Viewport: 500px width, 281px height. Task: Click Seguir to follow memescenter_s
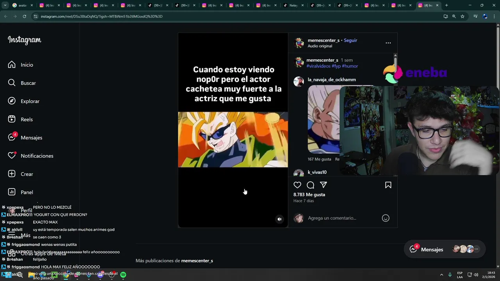click(350, 40)
